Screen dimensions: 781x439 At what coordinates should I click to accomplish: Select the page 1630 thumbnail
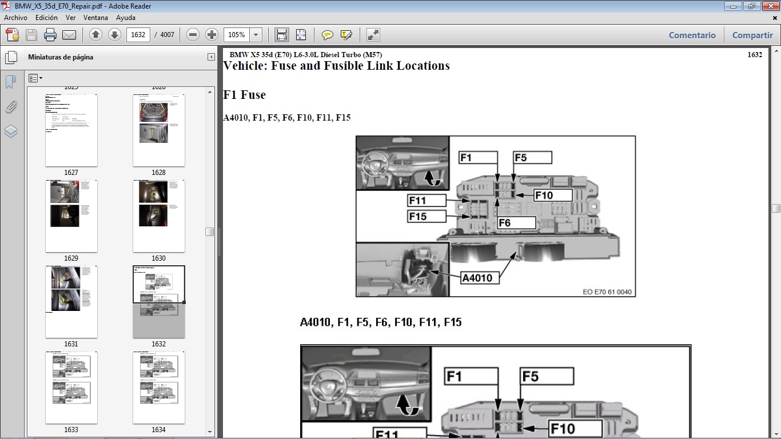coord(158,215)
